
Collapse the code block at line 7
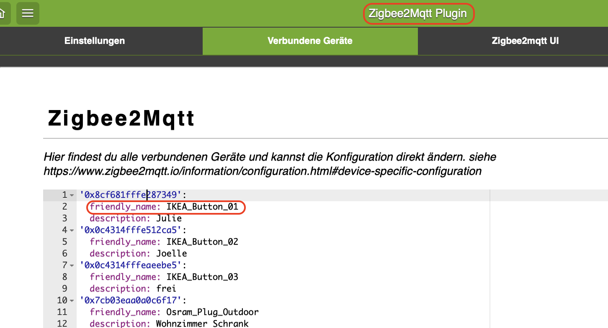(x=72, y=265)
